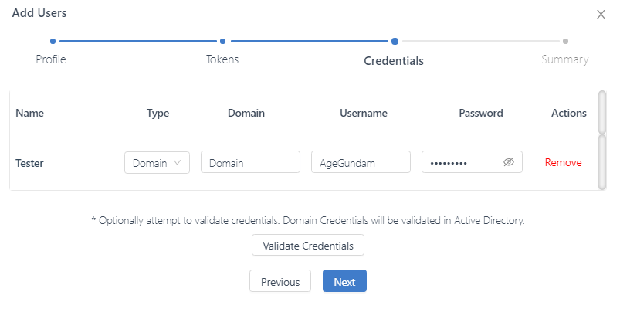620x309 pixels.
Task: Remove the Tester credential row
Action: [x=563, y=162]
